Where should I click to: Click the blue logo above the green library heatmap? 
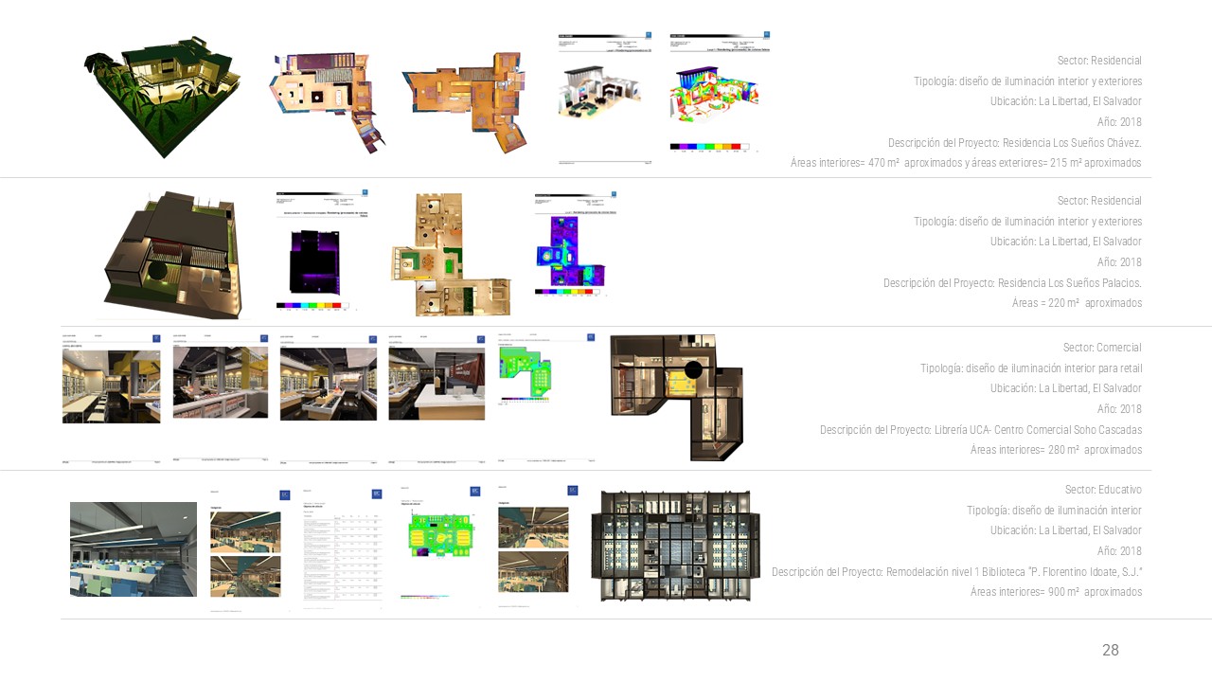[x=474, y=493]
